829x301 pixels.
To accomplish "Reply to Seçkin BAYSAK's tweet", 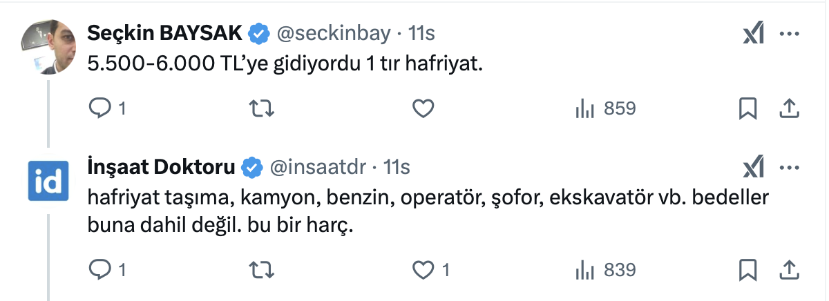I will 100,108.
